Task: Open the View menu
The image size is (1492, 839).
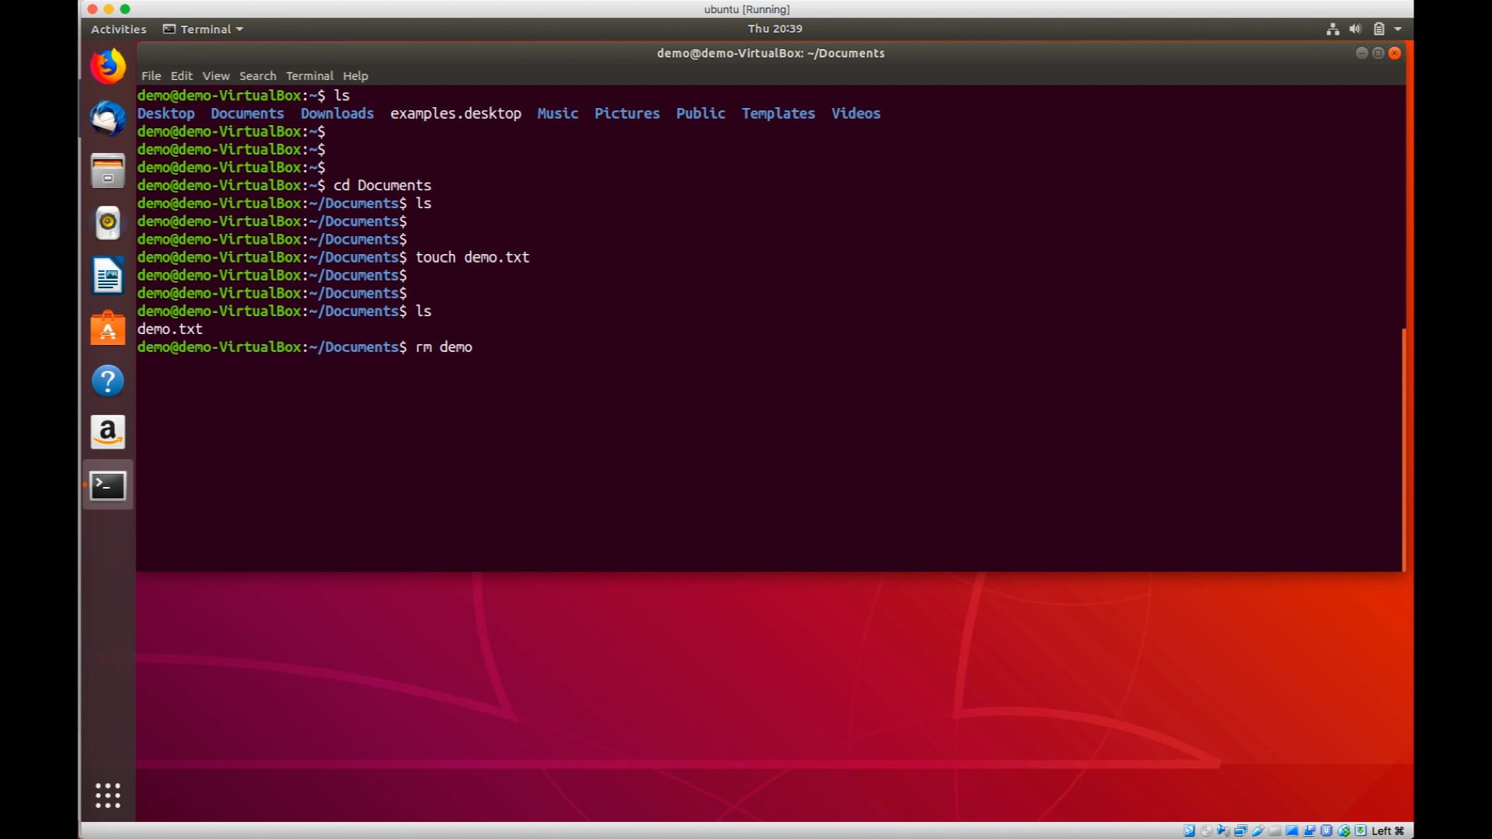Action: click(216, 76)
